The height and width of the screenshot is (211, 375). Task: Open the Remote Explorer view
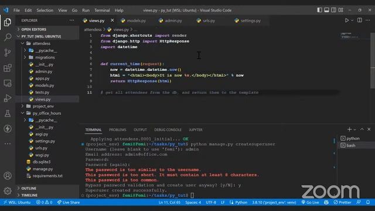tap(8, 83)
